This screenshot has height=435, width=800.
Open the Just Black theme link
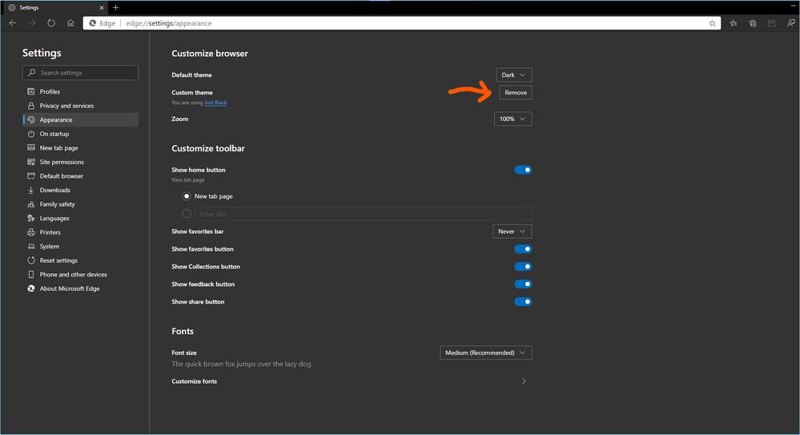[215, 103]
